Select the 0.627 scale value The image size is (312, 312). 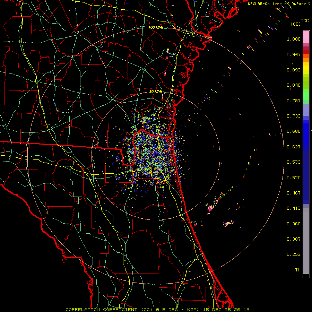pos(294,147)
